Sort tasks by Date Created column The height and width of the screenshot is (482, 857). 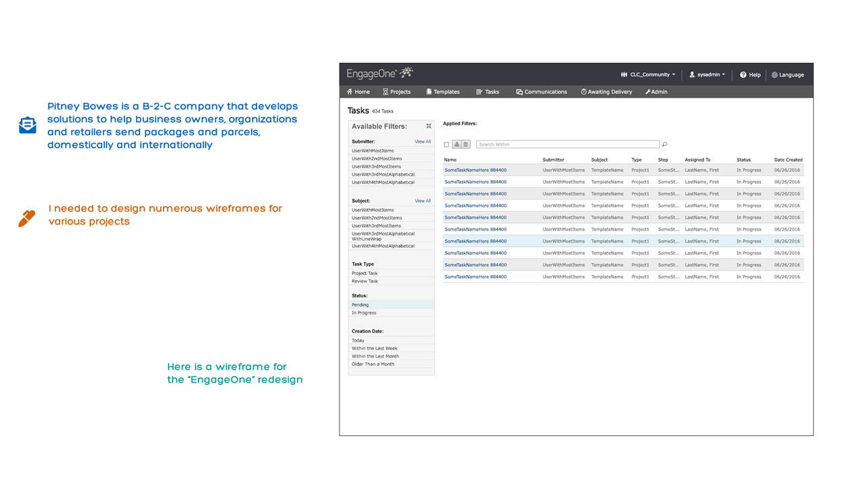788,160
